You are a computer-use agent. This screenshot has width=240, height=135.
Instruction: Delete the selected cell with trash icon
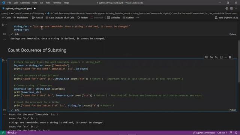tap(230, 57)
